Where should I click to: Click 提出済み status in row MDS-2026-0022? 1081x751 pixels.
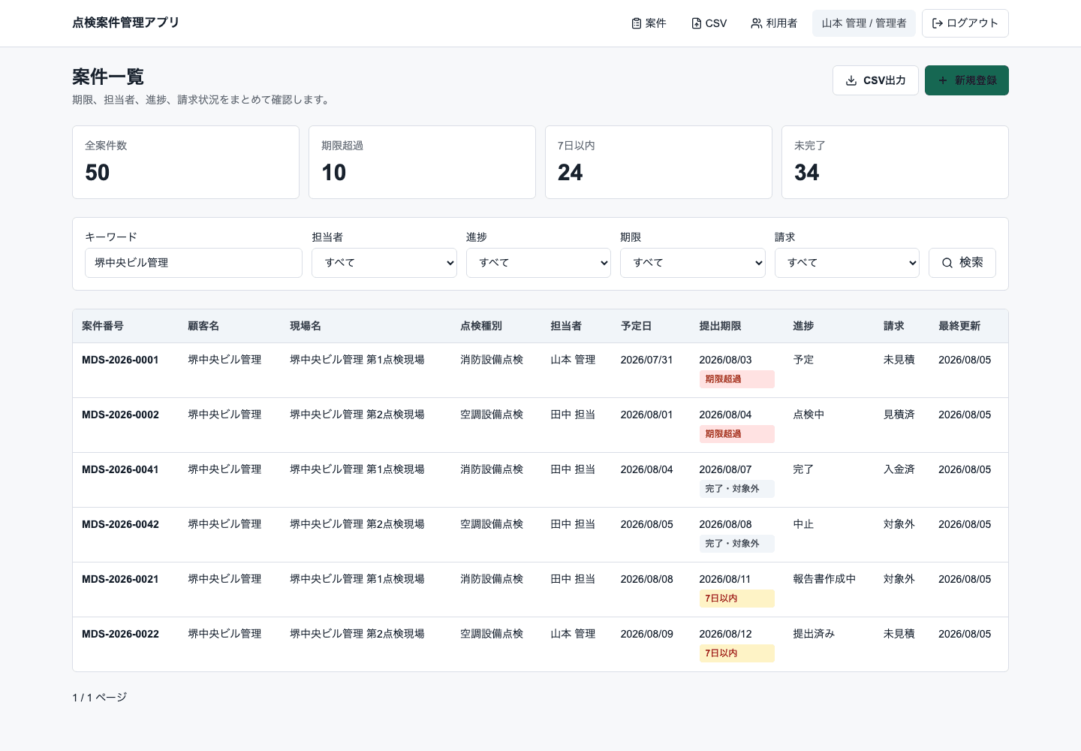point(814,634)
